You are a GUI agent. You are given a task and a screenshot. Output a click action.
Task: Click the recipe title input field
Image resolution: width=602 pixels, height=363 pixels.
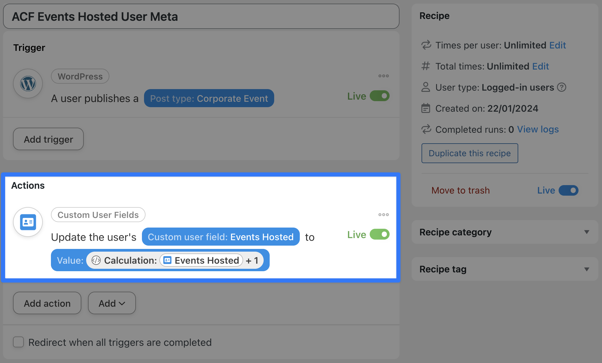click(x=201, y=17)
